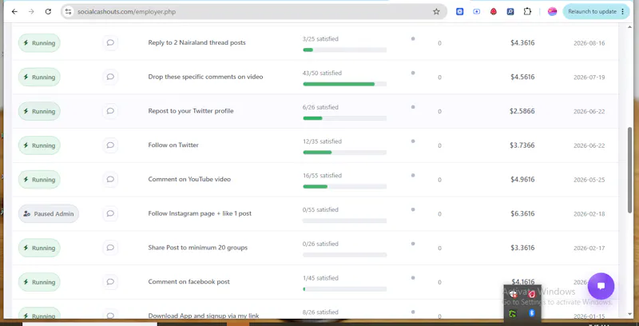Open comments for Repost to Twitter row
This screenshot has width=639, height=326.
pos(110,111)
